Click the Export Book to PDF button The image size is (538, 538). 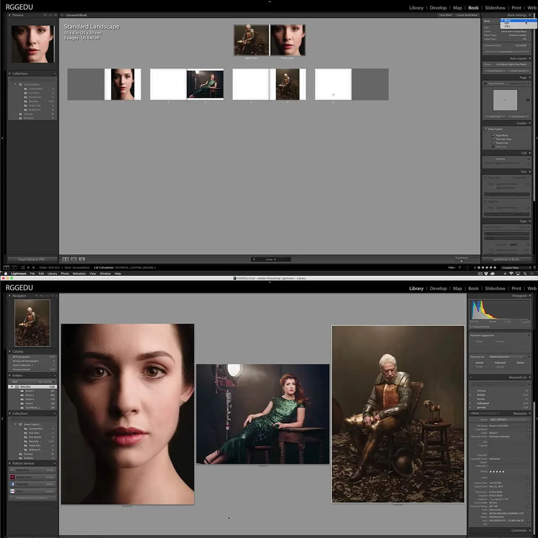click(x=32, y=259)
